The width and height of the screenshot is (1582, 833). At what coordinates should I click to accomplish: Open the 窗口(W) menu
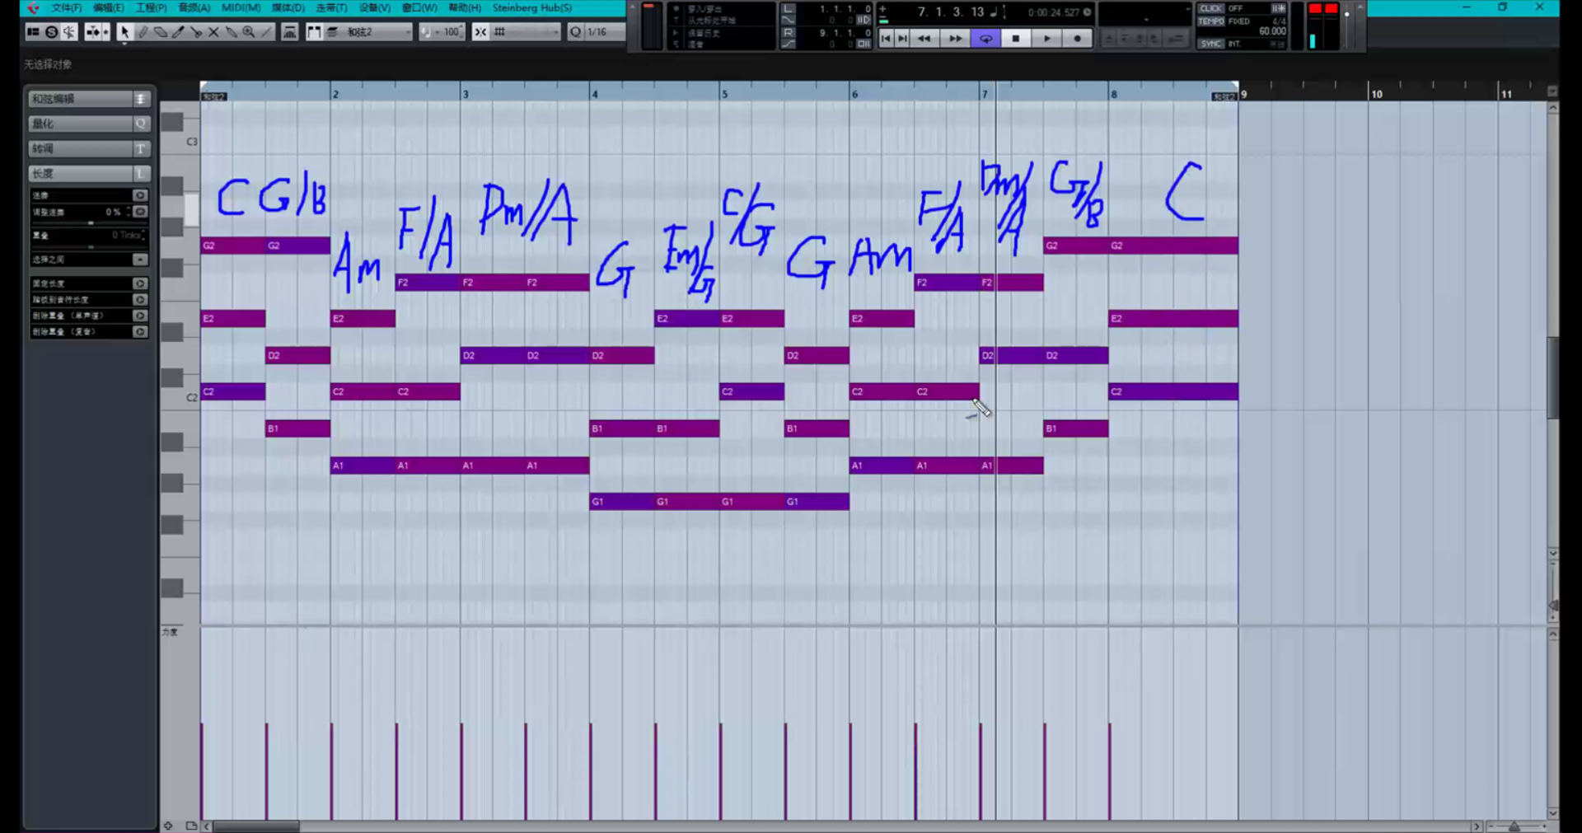click(x=419, y=7)
